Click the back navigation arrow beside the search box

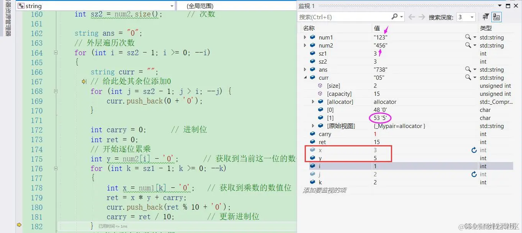tap(411, 17)
